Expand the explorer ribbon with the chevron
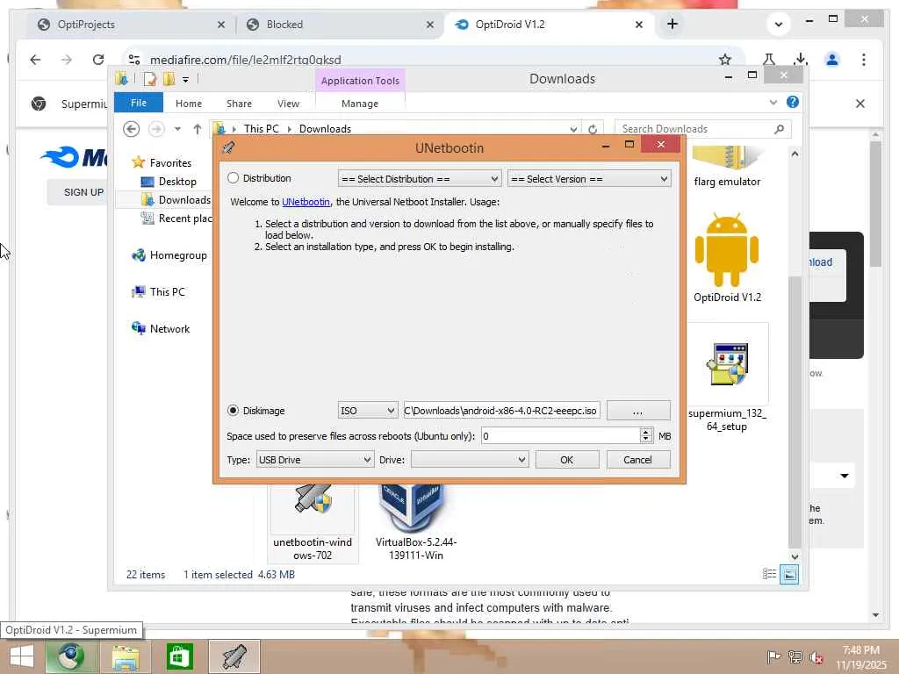Viewport: 899px width, 674px height. (x=773, y=103)
